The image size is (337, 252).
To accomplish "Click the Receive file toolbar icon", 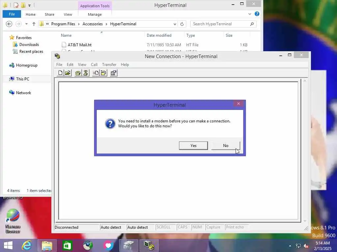I will point(103,73).
